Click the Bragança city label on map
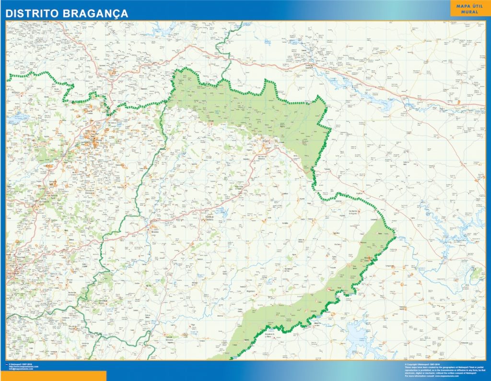The width and height of the screenshot is (491, 381). coord(266,141)
